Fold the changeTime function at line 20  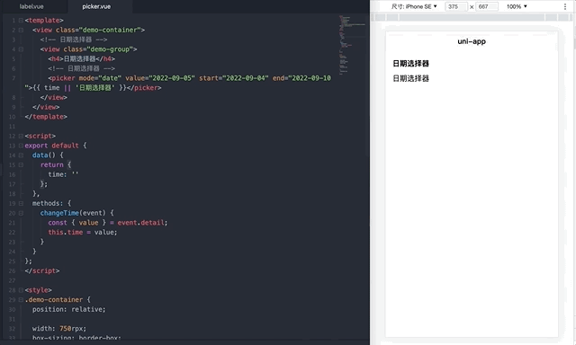(21, 213)
